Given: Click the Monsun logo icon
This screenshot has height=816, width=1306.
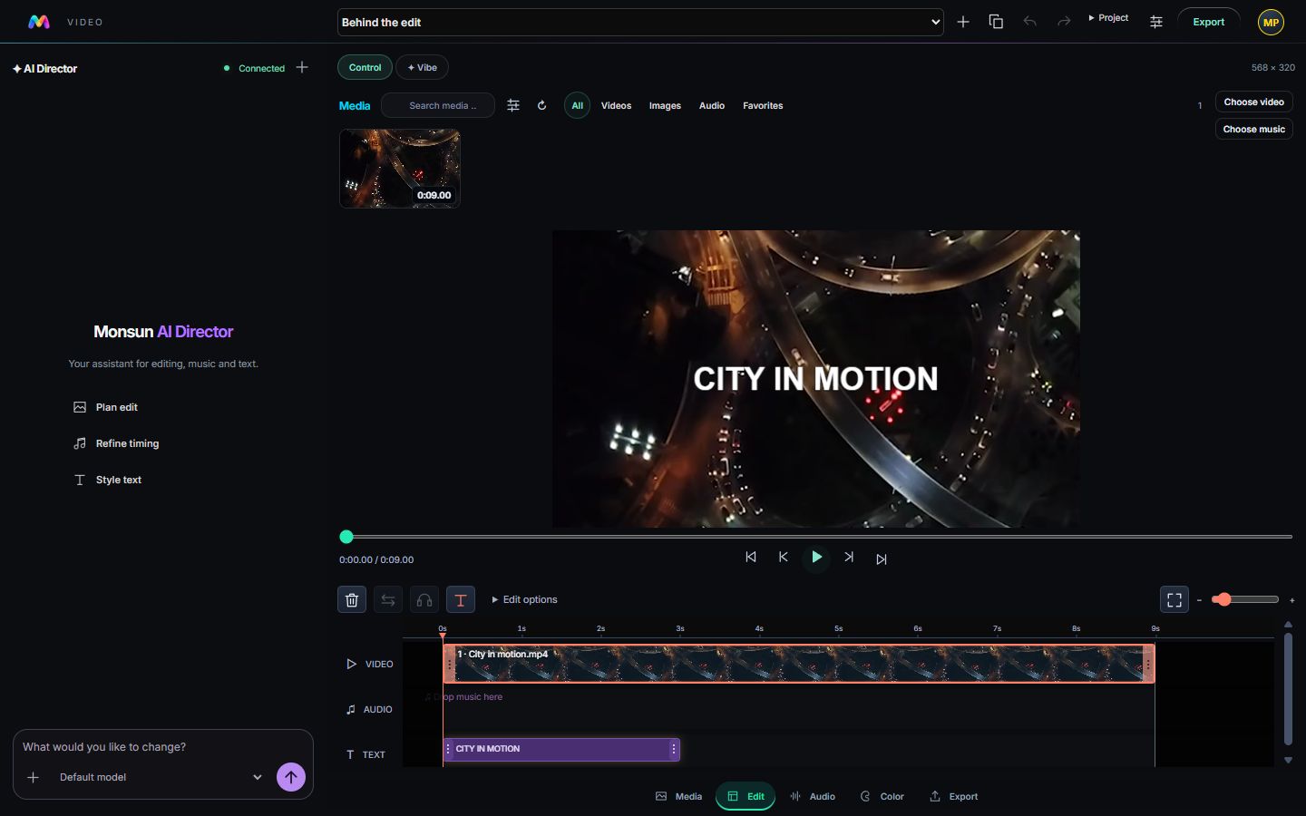Looking at the screenshot, I should click(38, 22).
